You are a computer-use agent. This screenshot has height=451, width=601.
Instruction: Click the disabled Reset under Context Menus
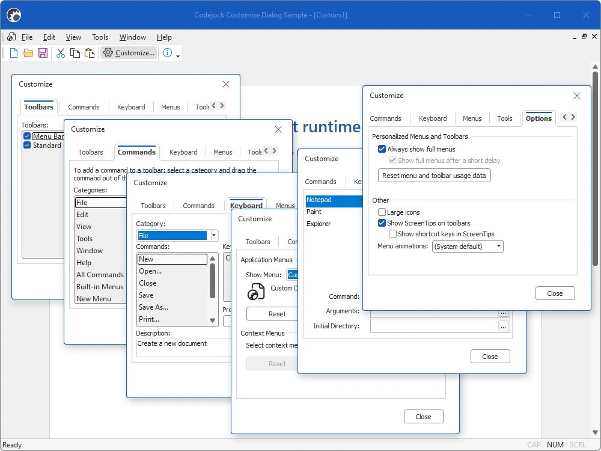273,364
